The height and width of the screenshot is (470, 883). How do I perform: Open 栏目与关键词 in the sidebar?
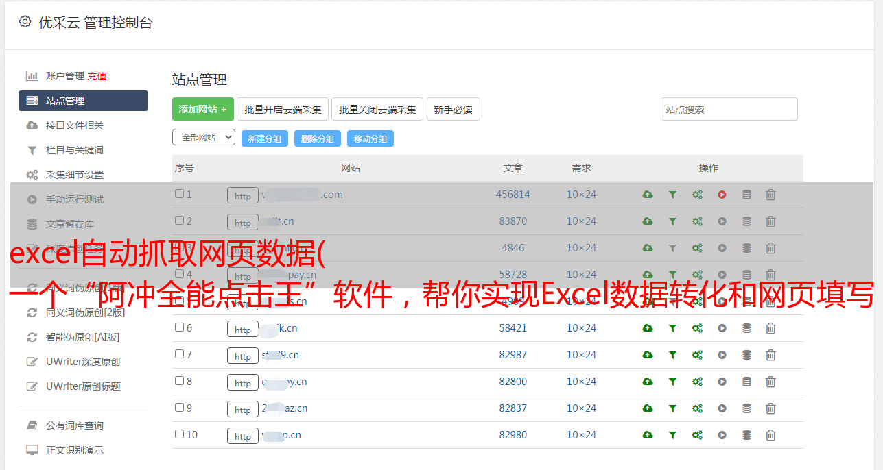click(75, 150)
